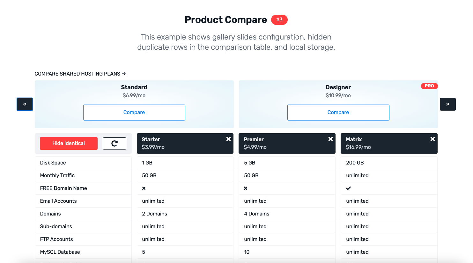The image size is (473, 263).
Task: Click Compare under the Designer plan
Action: click(x=338, y=112)
